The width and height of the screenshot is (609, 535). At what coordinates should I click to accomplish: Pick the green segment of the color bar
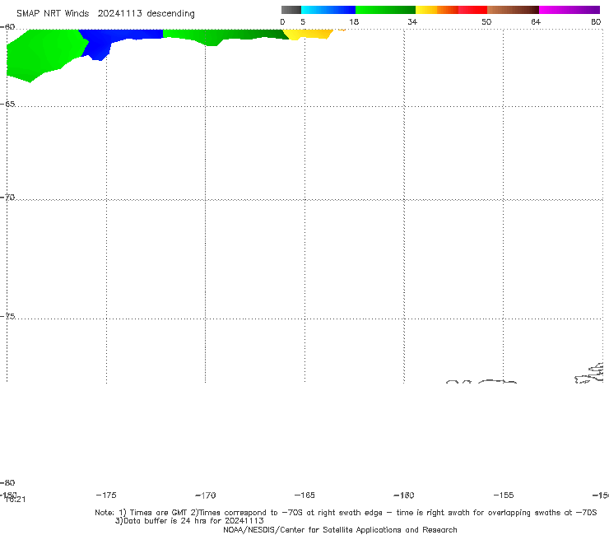click(385, 10)
